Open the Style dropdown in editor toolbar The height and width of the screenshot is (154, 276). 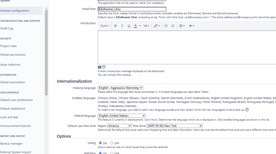tap(104, 26)
